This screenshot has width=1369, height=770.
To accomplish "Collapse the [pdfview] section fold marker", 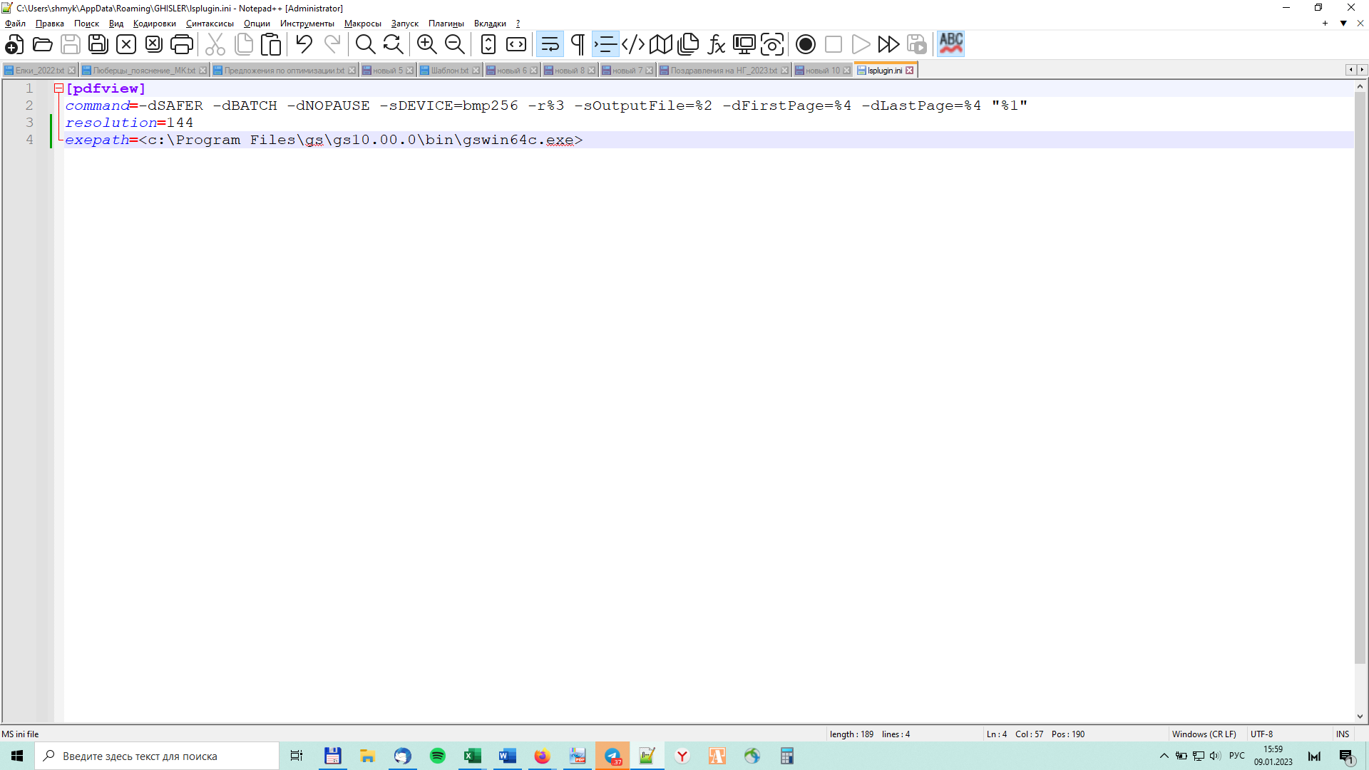I will click(59, 88).
